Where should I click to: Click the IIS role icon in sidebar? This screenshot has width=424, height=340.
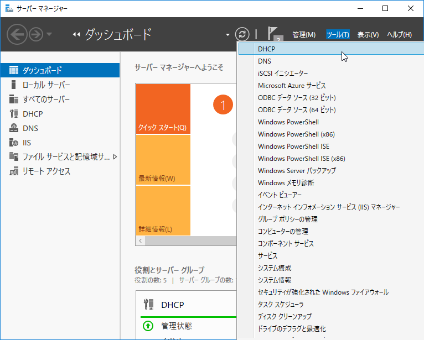click(14, 142)
